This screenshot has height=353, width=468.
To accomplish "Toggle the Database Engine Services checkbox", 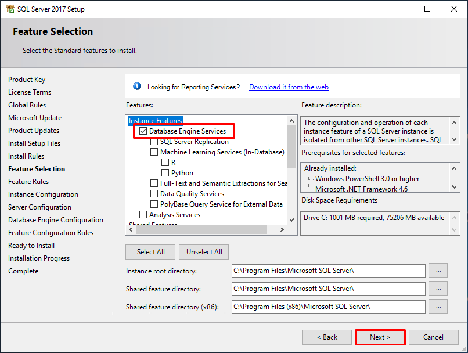I will [143, 131].
